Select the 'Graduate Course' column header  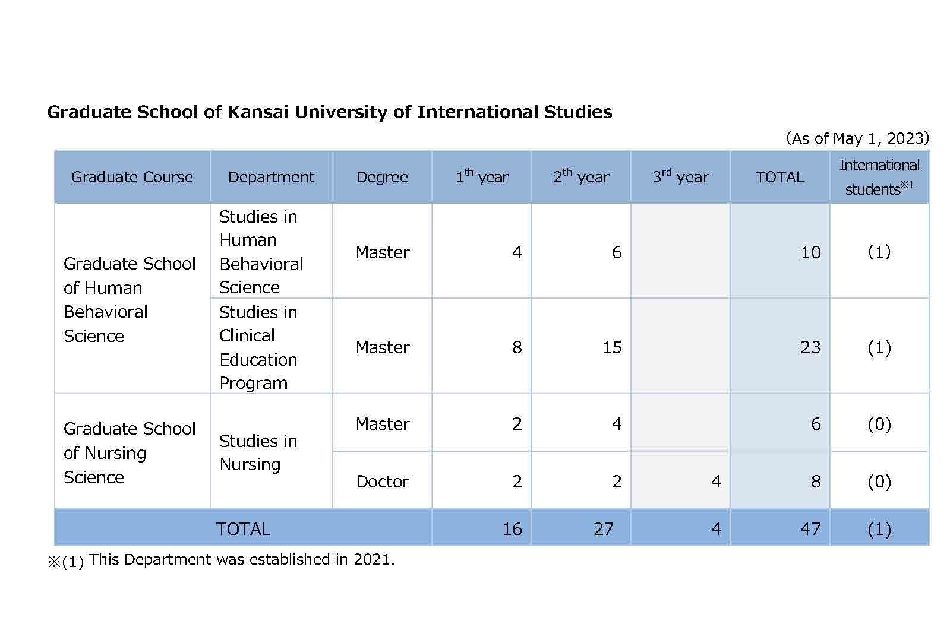coord(132,177)
